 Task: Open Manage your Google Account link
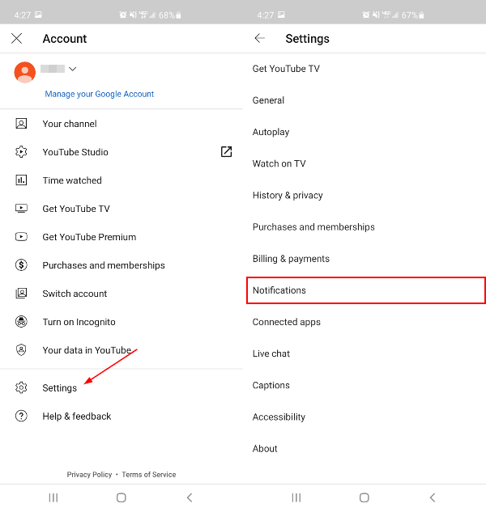click(99, 94)
